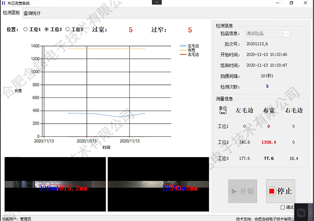Click the 右毛边 red legend line
Image resolution: width=314 pixels, height=221 pixels.
click(x=183, y=54)
